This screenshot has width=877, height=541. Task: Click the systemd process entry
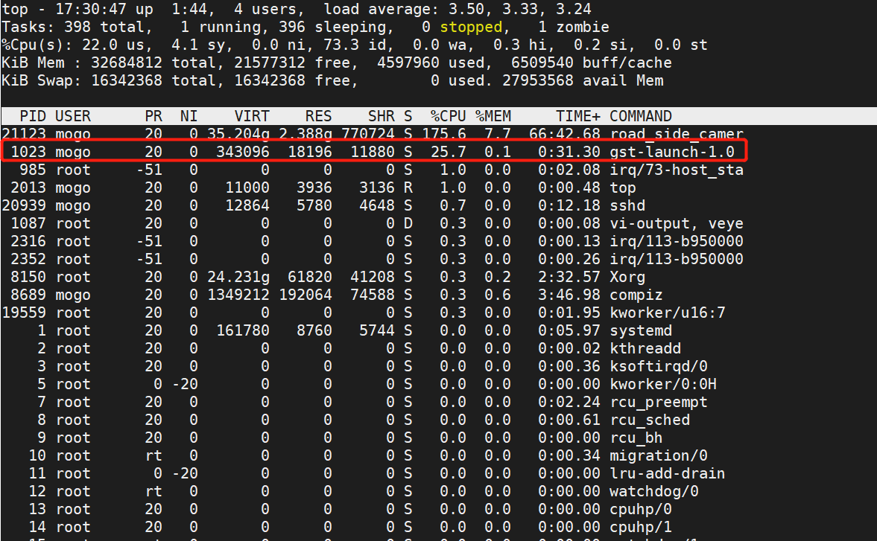[640, 330]
